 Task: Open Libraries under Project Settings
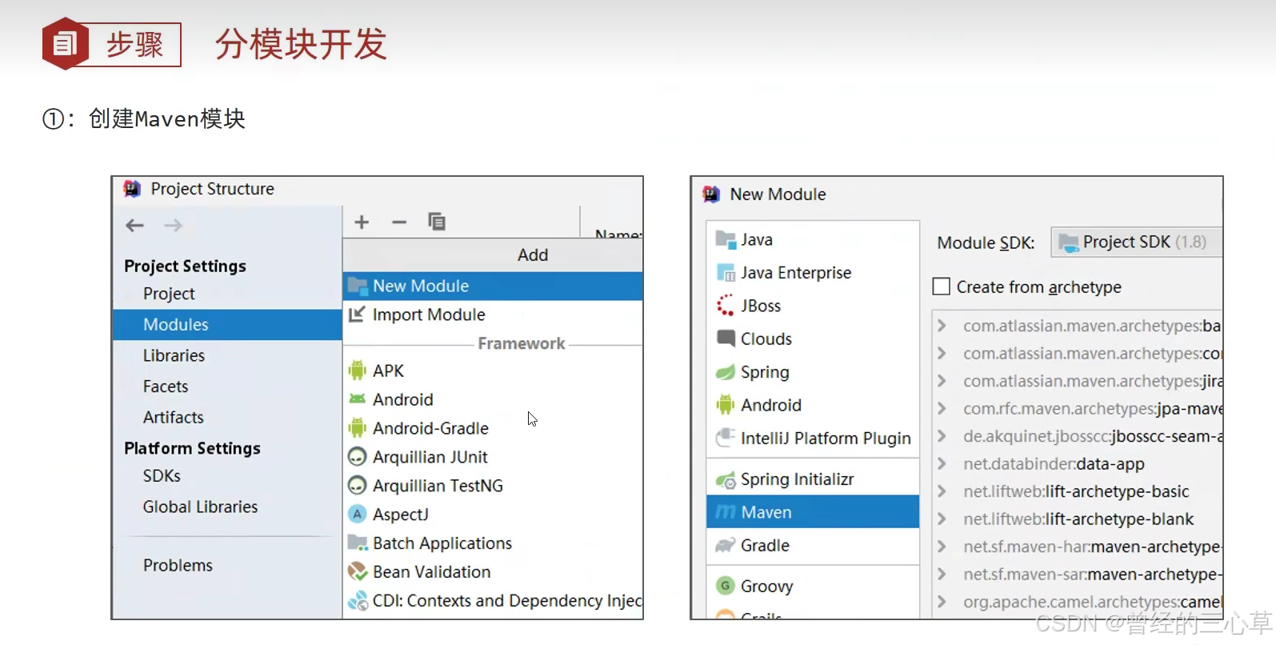pos(174,355)
